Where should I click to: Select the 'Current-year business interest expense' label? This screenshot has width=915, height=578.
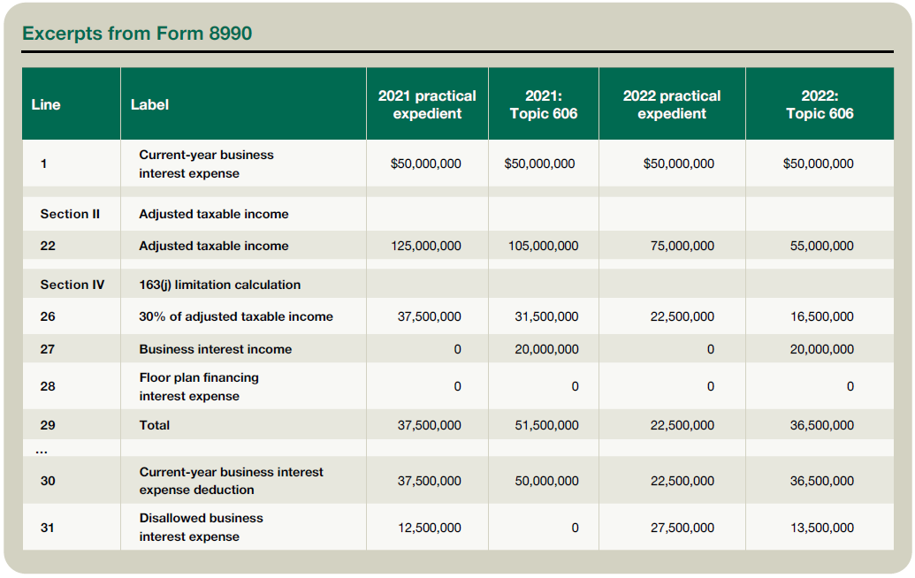206,164
